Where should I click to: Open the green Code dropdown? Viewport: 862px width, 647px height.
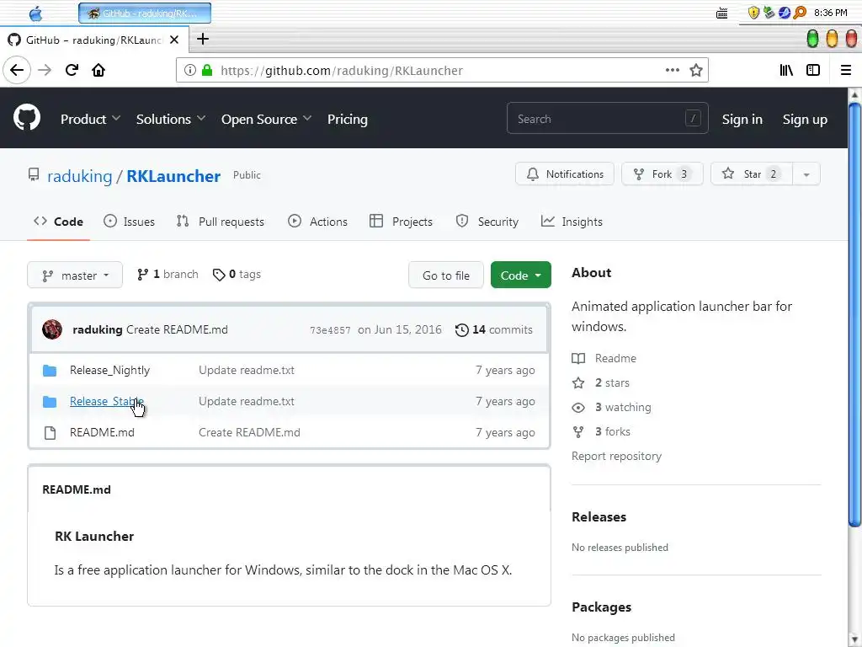[520, 275]
